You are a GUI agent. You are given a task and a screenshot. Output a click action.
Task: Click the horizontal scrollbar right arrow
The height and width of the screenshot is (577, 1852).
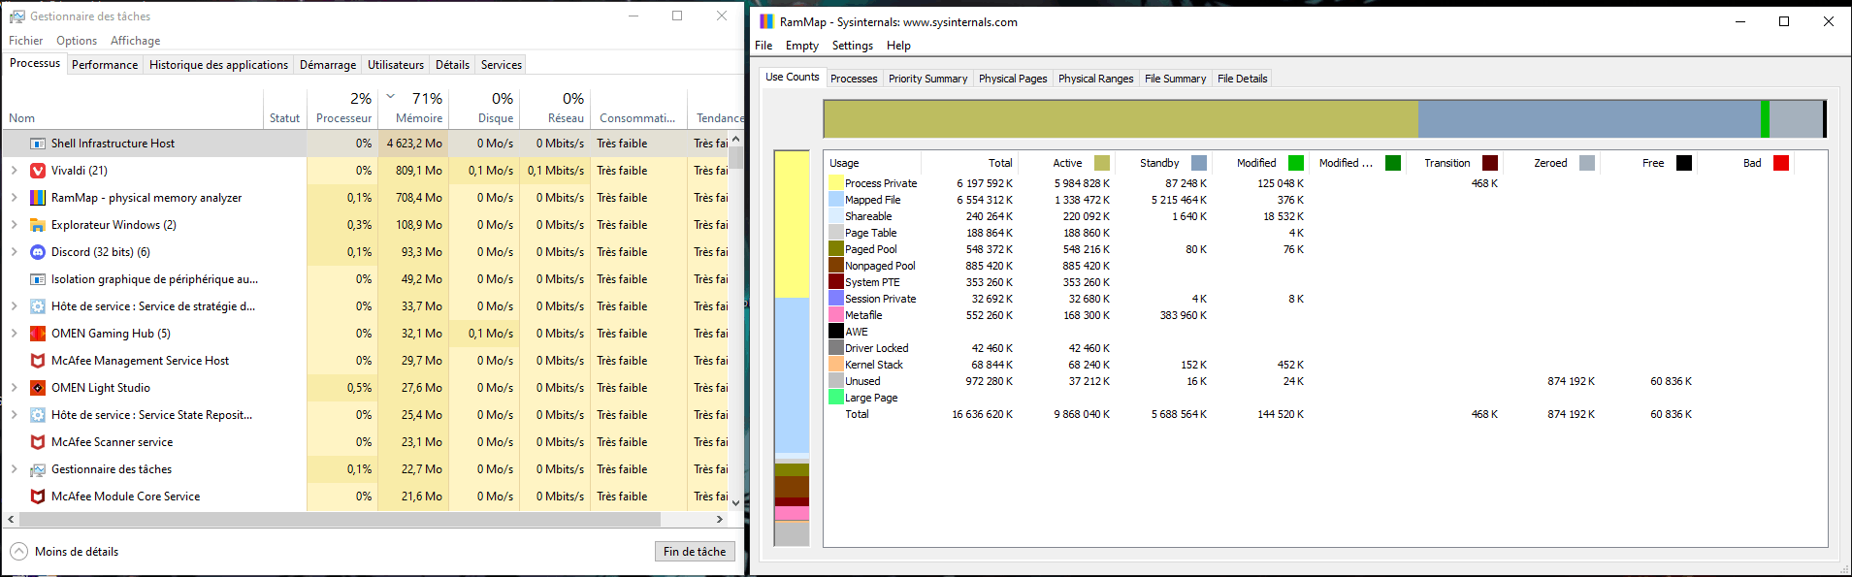point(720,520)
